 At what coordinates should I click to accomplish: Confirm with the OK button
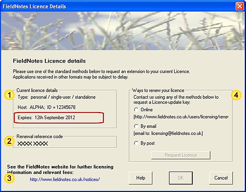click(x=181, y=178)
